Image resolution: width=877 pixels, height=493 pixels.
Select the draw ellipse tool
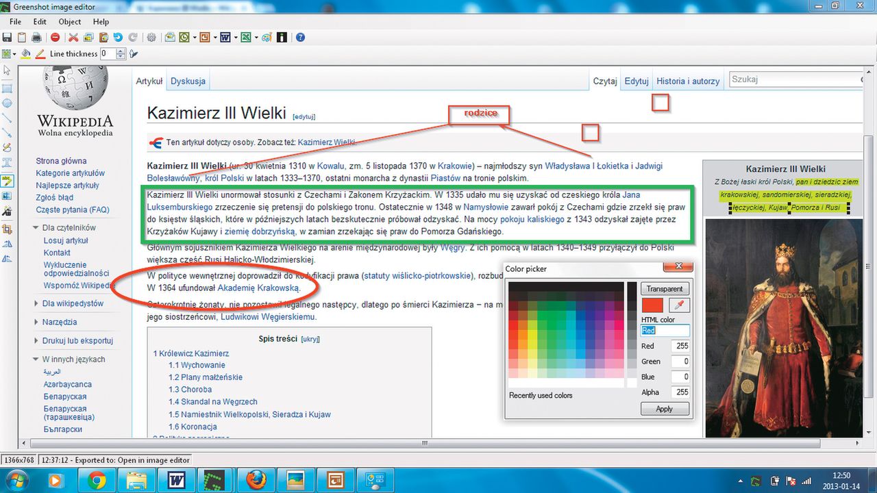tap(7, 103)
